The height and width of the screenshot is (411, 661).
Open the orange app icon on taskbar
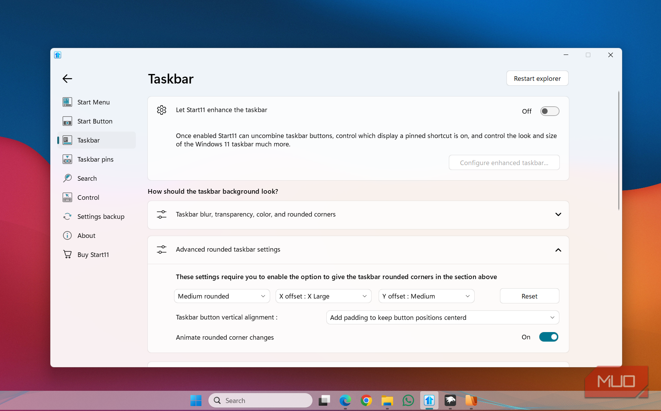click(471, 400)
